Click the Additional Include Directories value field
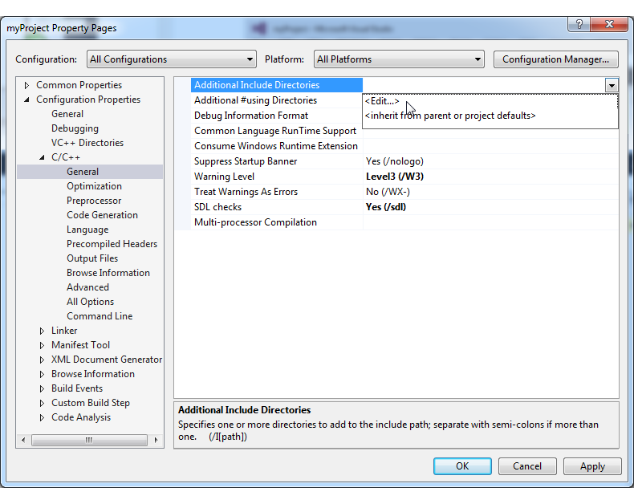This screenshot has width=634, height=504. [x=485, y=85]
